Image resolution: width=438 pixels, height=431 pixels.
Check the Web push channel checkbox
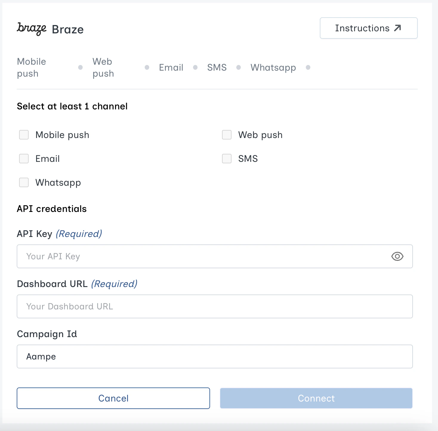(x=226, y=135)
